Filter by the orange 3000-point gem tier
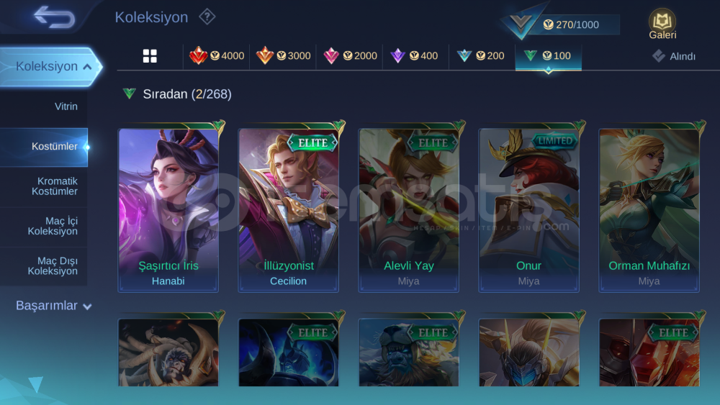720x405 pixels. 283,56
